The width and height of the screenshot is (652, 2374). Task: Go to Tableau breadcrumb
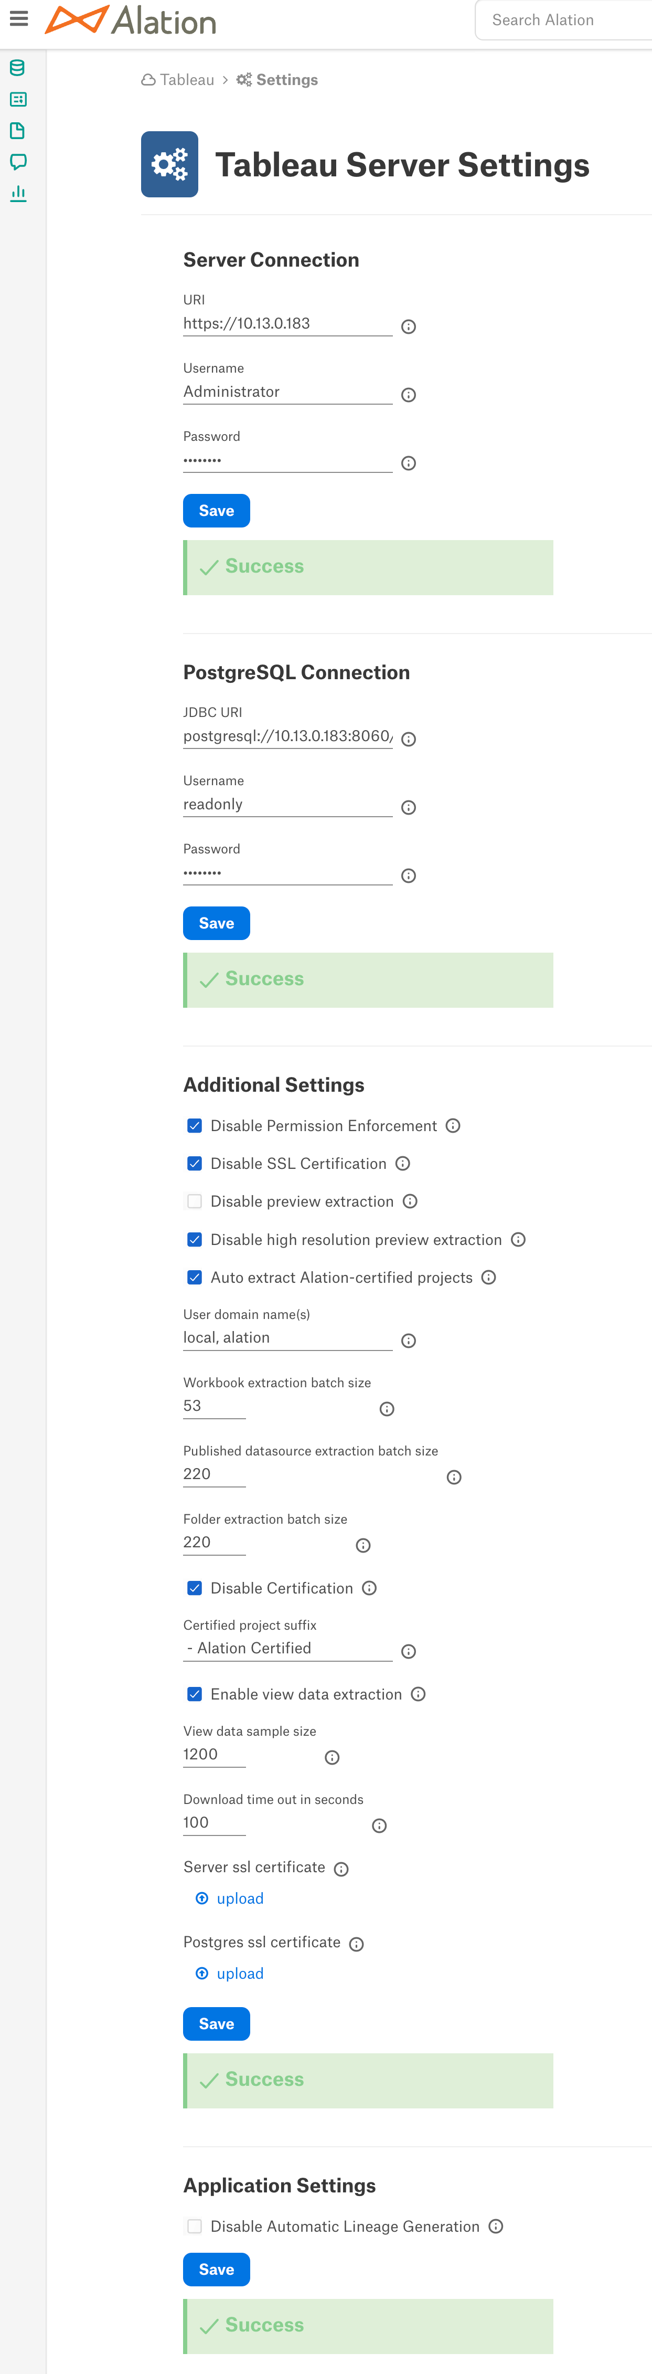pyautogui.click(x=178, y=80)
